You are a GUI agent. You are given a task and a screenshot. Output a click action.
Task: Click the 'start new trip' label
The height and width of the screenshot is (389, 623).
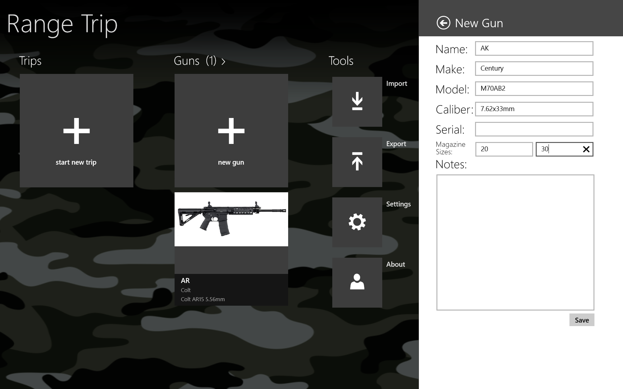[76, 162]
